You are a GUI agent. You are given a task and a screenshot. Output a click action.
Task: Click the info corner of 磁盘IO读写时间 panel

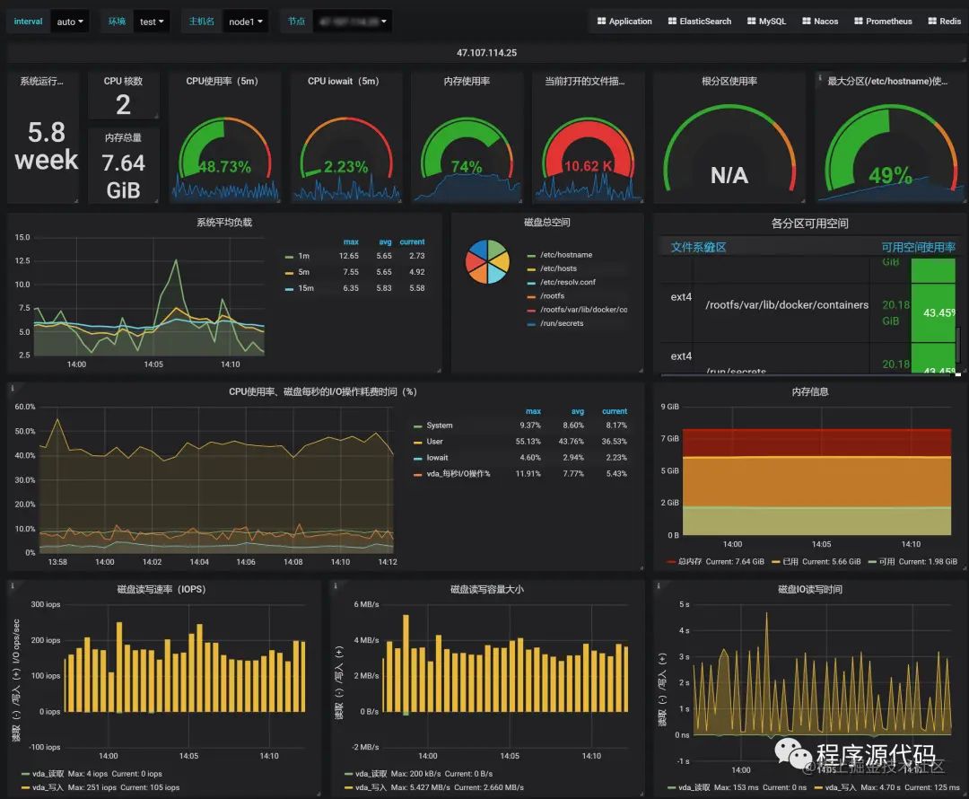click(x=659, y=585)
